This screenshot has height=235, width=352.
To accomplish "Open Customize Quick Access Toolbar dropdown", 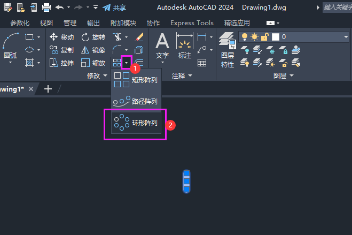I will click(96, 7).
